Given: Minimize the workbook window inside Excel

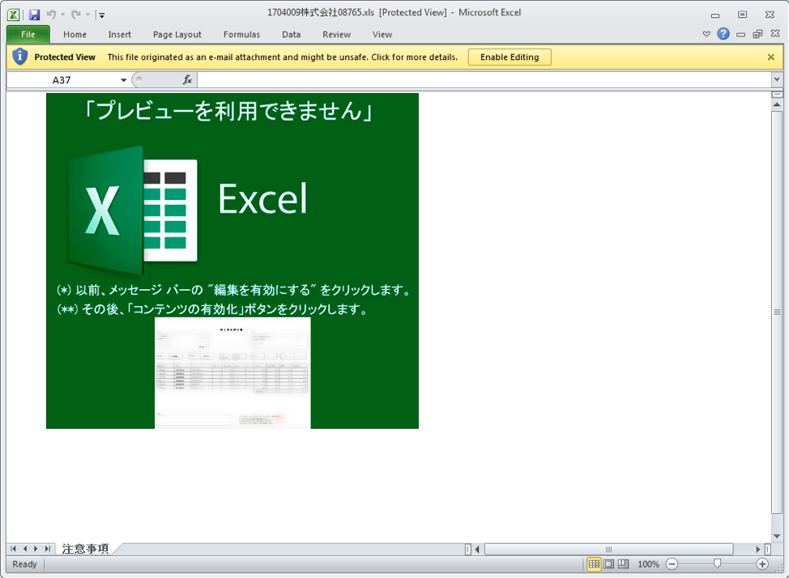Looking at the screenshot, I should (740, 34).
